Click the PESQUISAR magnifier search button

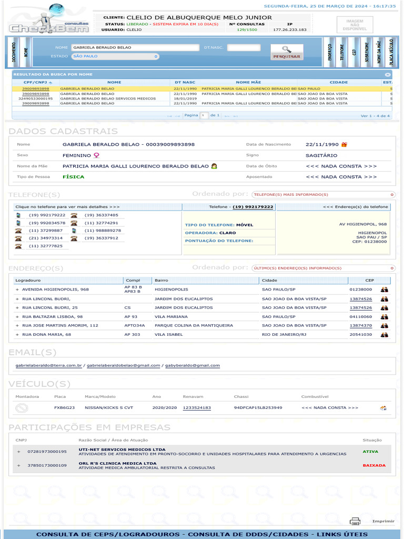[x=287, y=52]
